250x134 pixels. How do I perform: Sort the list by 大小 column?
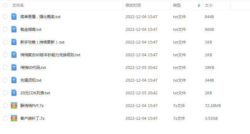click(x=209, y=5)
